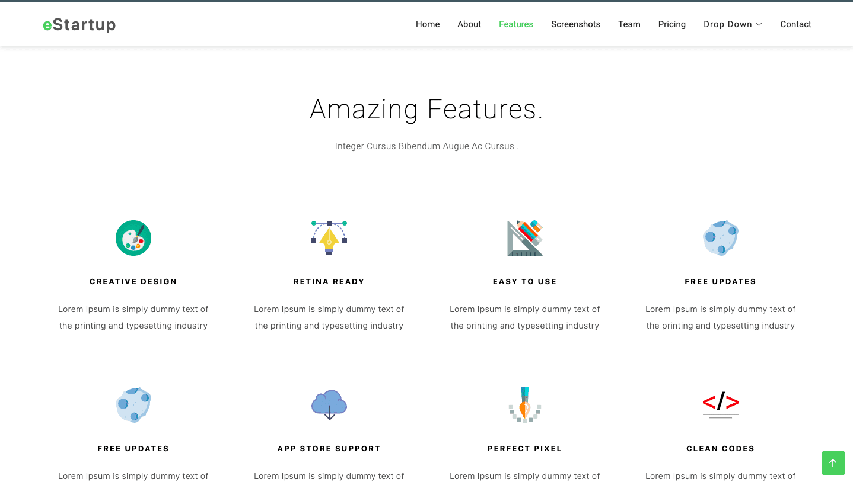
Task: Navigate to the Home menu item
Action: 427,24
